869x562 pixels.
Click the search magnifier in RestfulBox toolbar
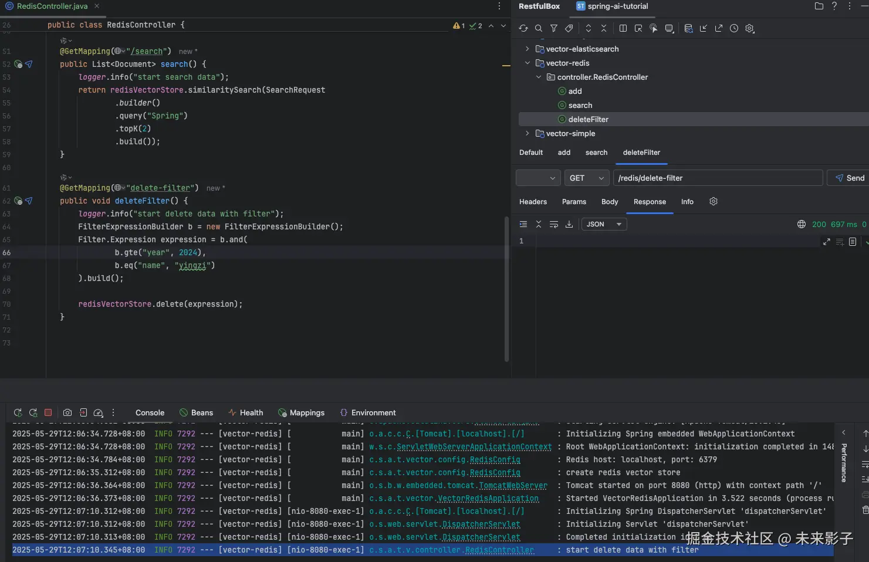(539, 28)
